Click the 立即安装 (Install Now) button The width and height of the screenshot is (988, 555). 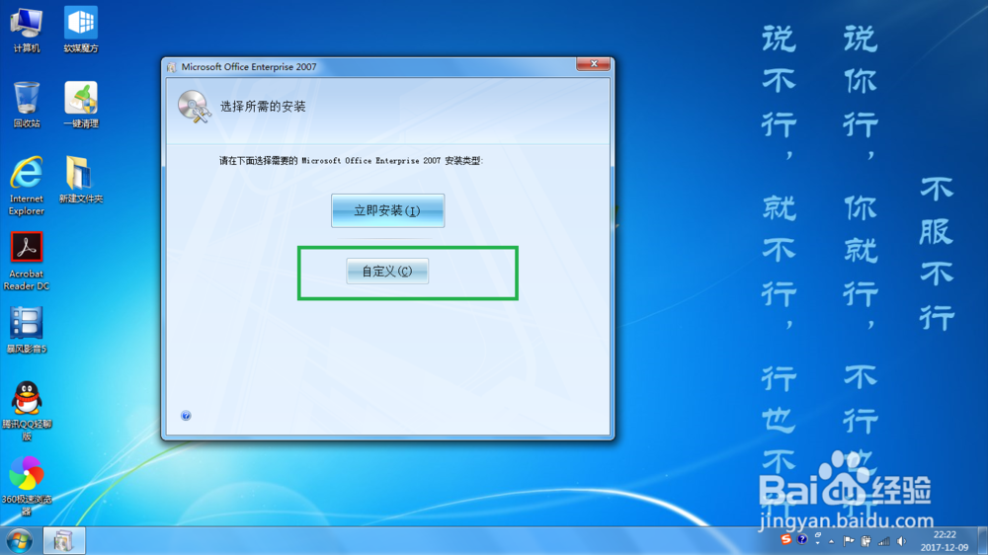[x=387, y=210]
